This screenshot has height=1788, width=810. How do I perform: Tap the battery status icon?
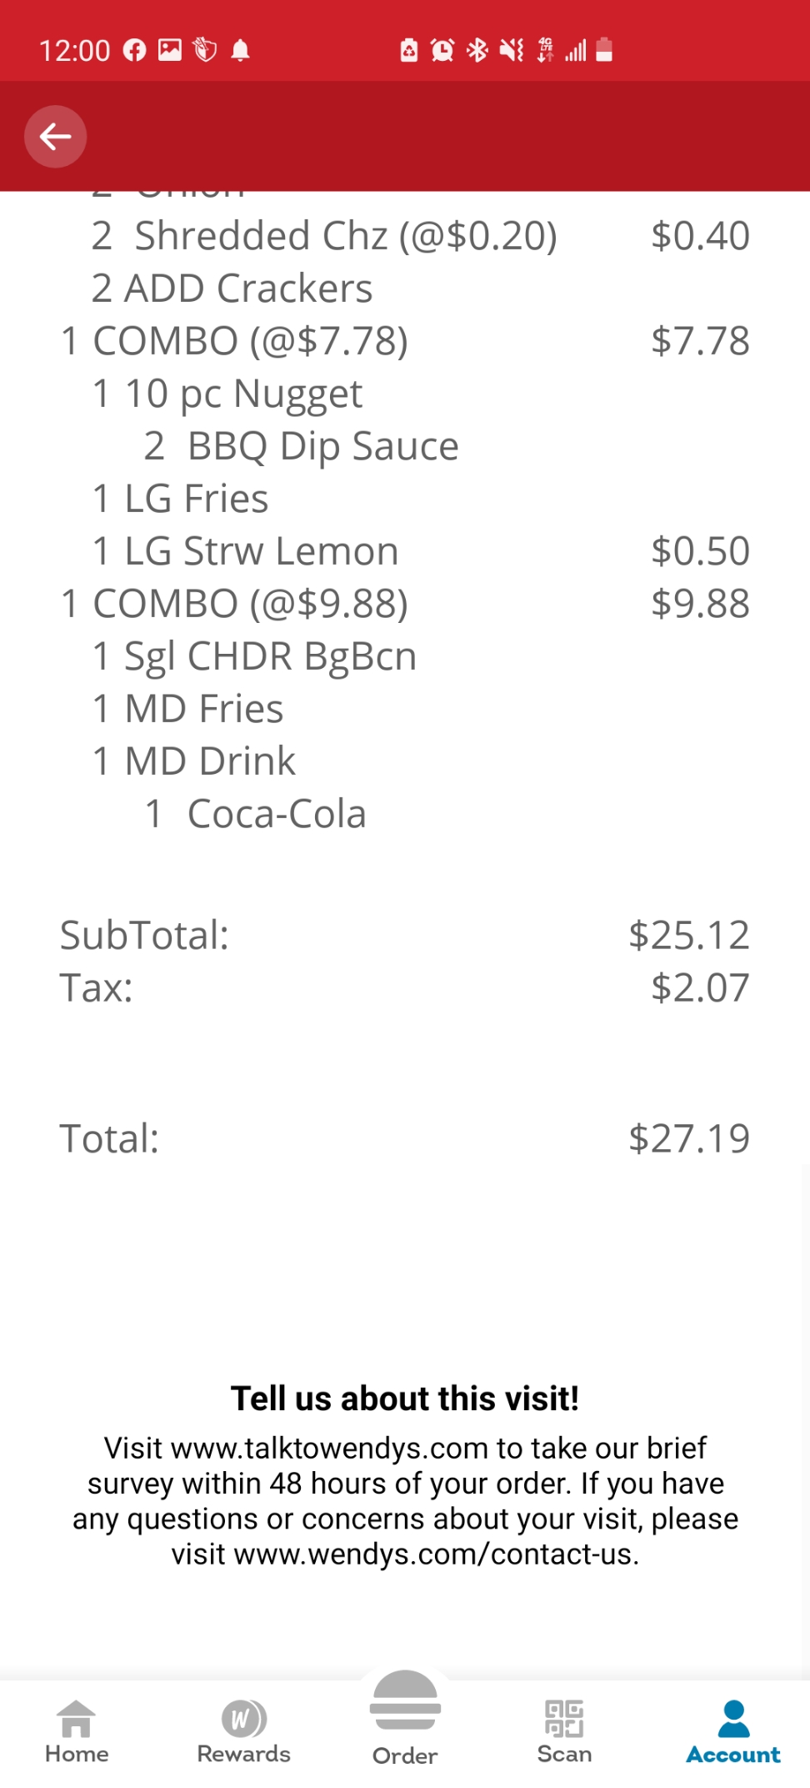(x=605, y=51)
